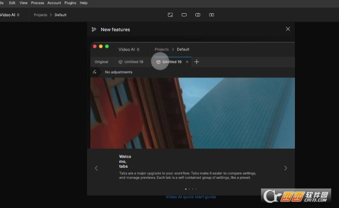
Task: Open the View menu
Action: coord(23,3)
